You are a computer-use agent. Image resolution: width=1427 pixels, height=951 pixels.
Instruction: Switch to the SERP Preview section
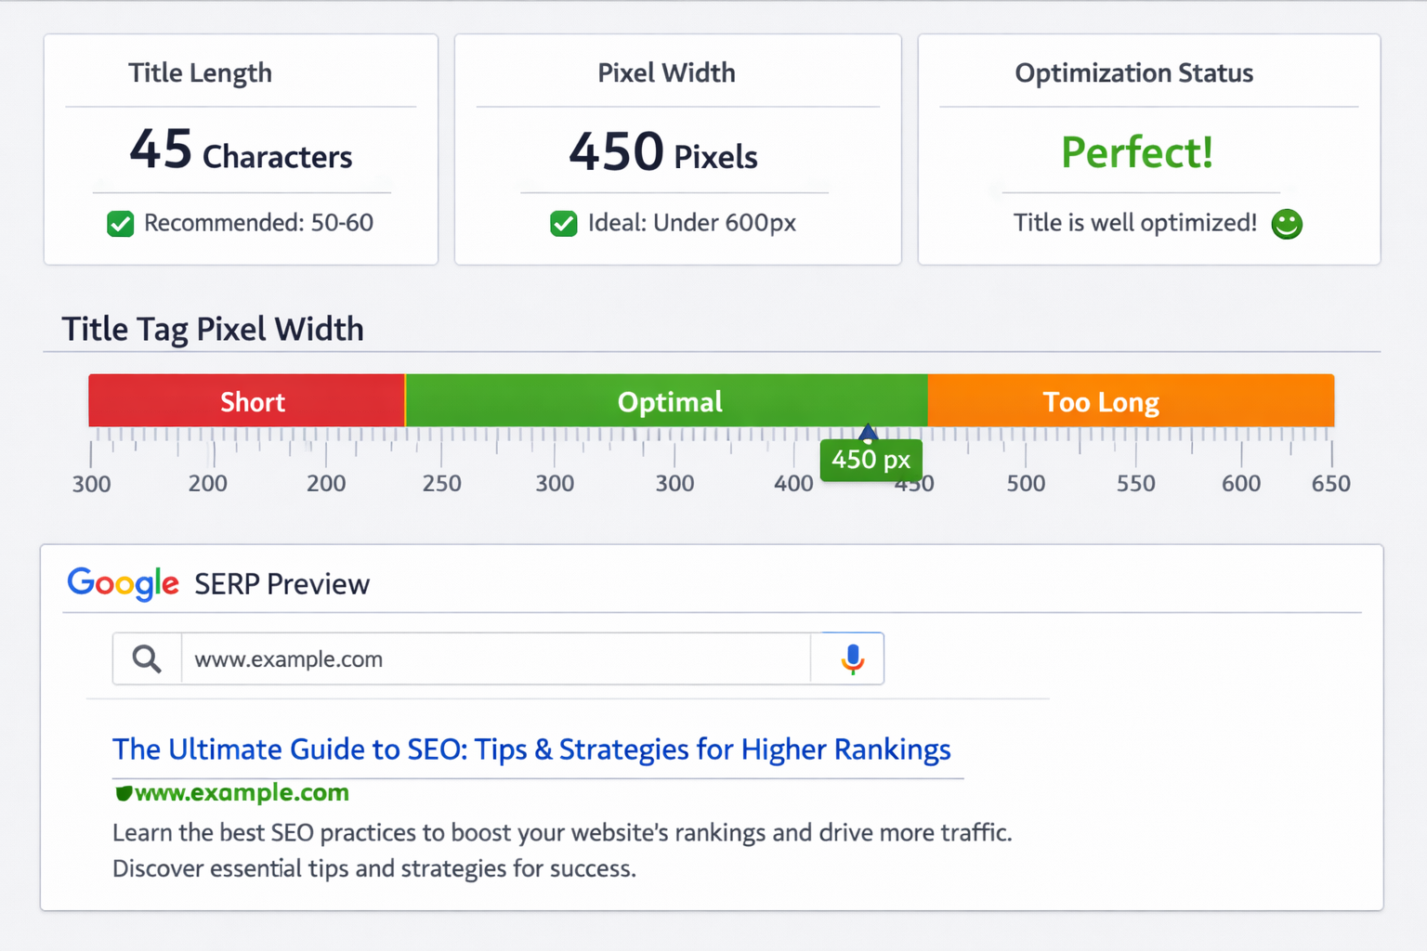click(x=281, y=584)
